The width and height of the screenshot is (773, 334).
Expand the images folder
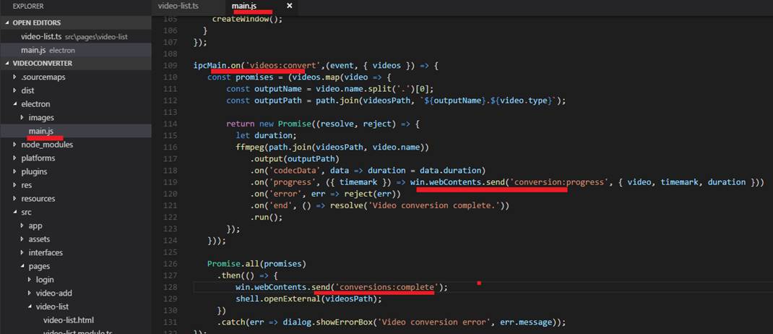click(x=40, y=117)
